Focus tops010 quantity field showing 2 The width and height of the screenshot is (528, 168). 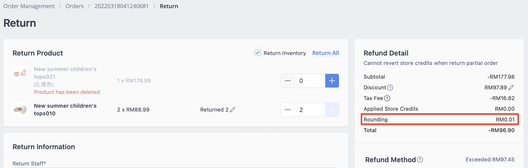coord(310,110)
